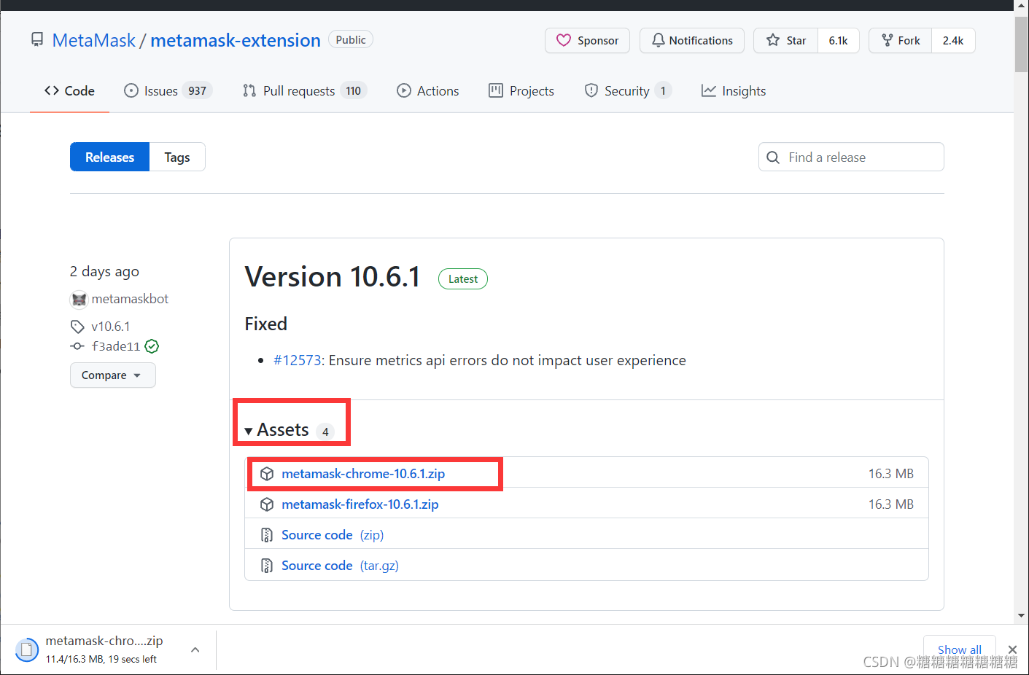
Task: Collapse the Assets section triangle
Action: (x=249, y=431)
